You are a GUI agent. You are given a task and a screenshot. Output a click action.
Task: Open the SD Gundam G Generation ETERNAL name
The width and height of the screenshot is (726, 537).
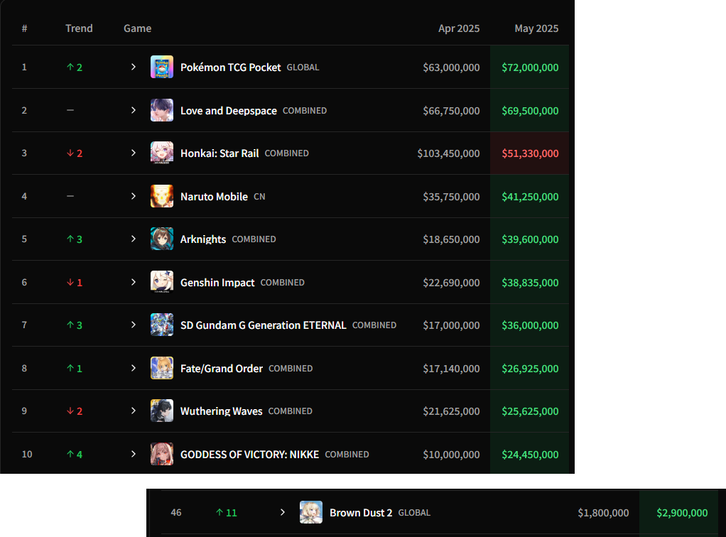[263, 325]
